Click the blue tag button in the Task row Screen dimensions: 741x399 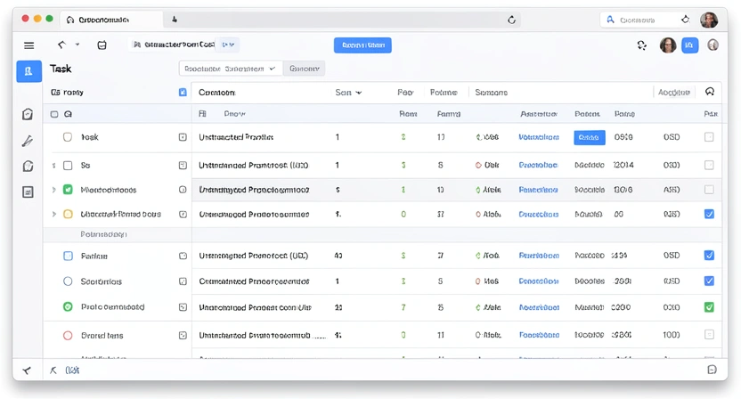pos(590,137)
